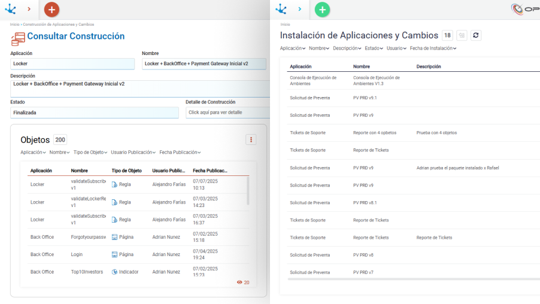Click the Descripción text area
Viewport: 540px width, 304px height.
140,89
